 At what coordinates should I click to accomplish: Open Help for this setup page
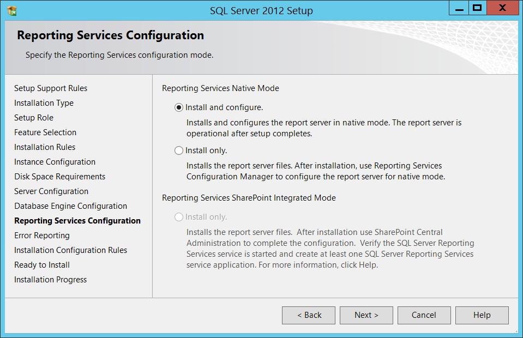(482, 315)
